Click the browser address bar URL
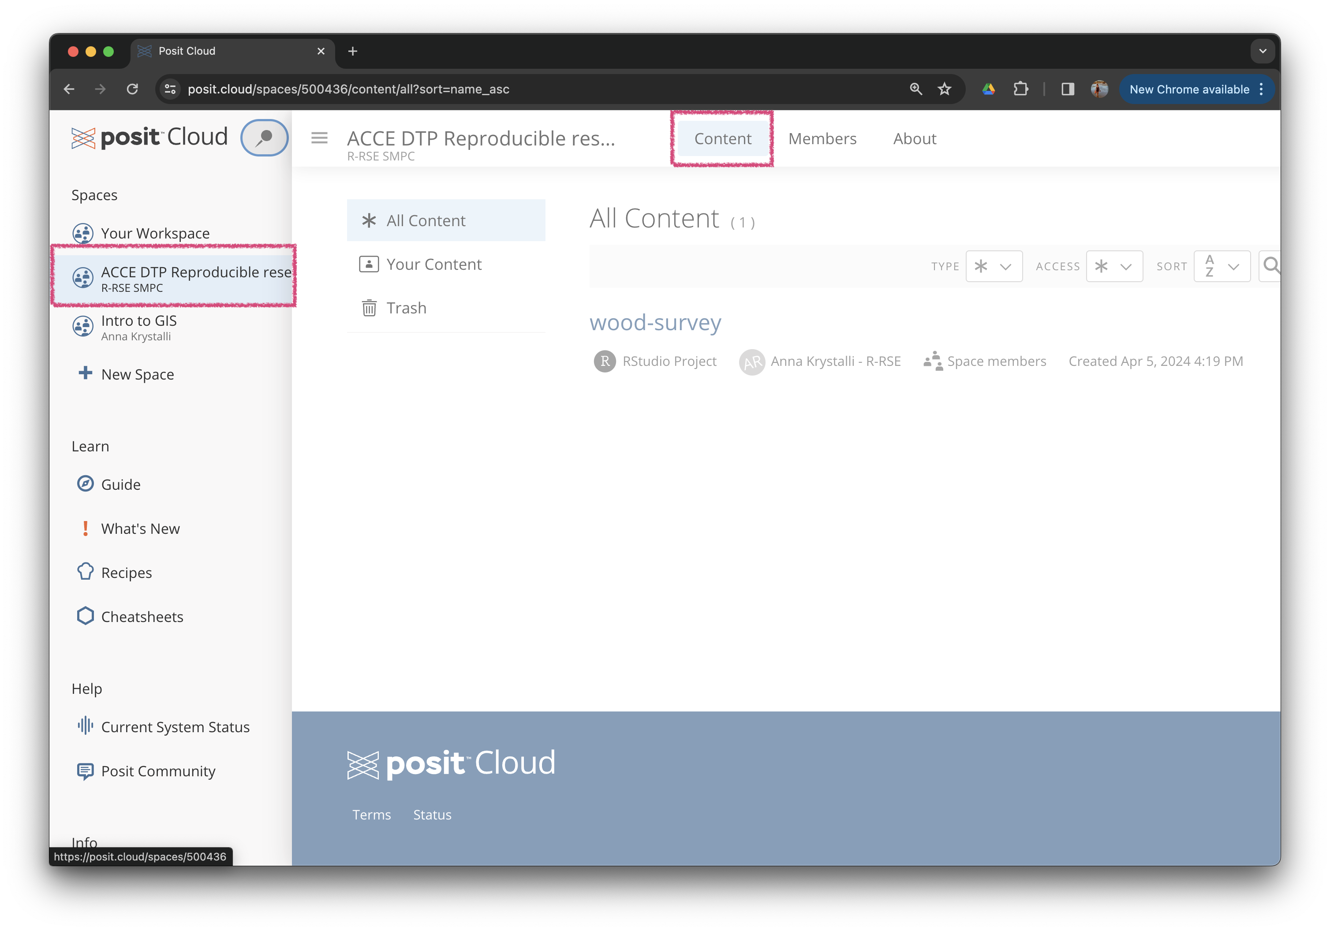 click(348, 89)
